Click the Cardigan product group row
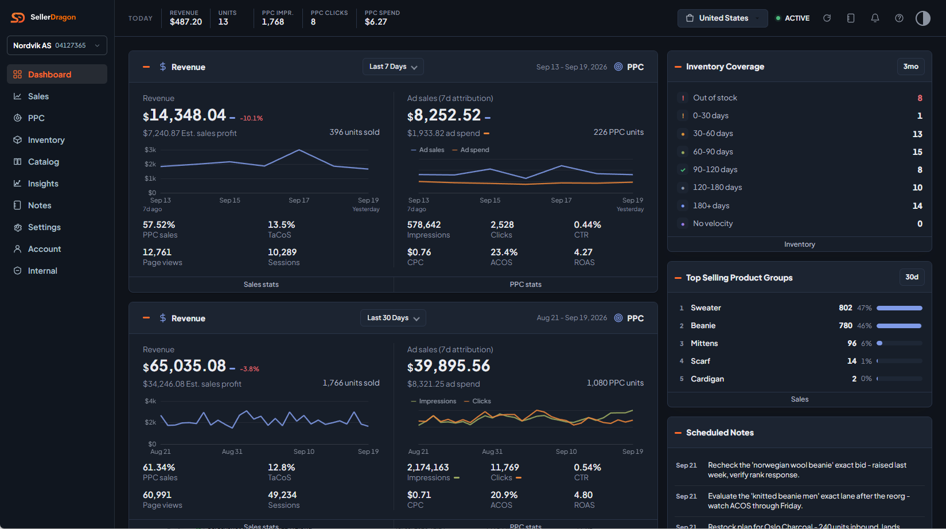 [x=800, y=379]
